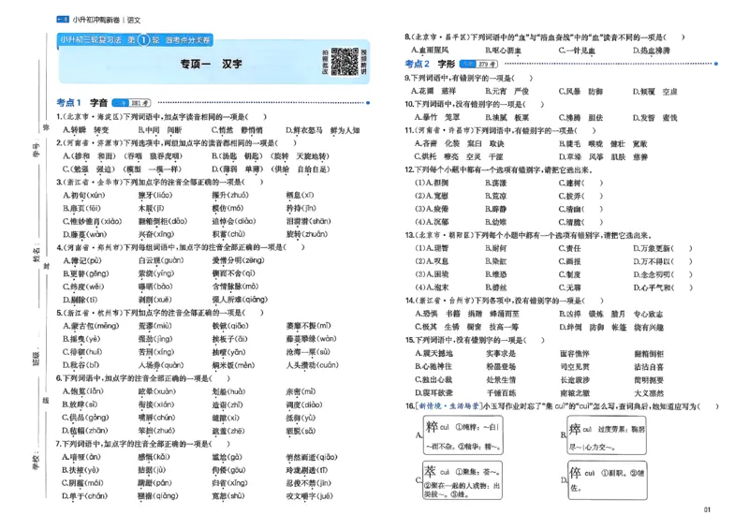The width and height of the screenshot is (749, 530).
Task: Click the phrase "自给自足" in question 2
Action: [x=314, y=169]
